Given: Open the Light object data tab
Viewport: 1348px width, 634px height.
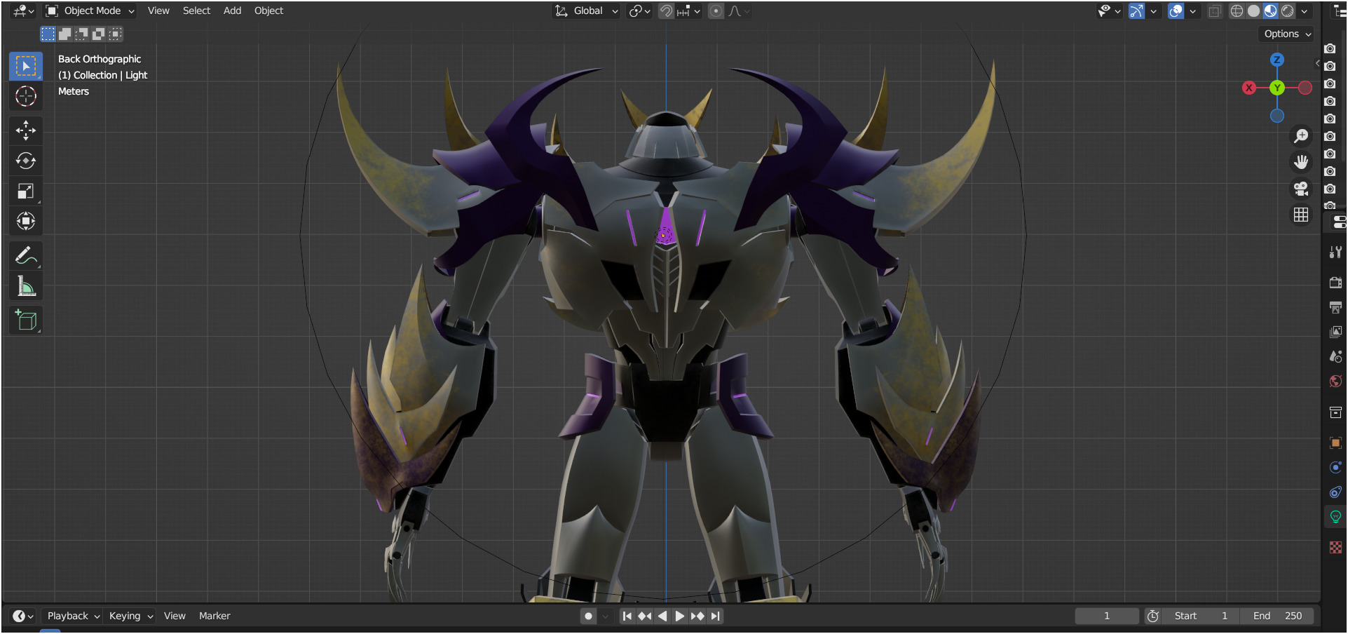Looking at the screenshot, I should pyautogui.click(x=1335, y=517).
